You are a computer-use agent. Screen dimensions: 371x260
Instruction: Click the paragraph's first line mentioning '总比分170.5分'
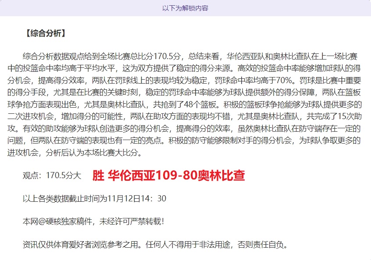[x=190, y=56]
